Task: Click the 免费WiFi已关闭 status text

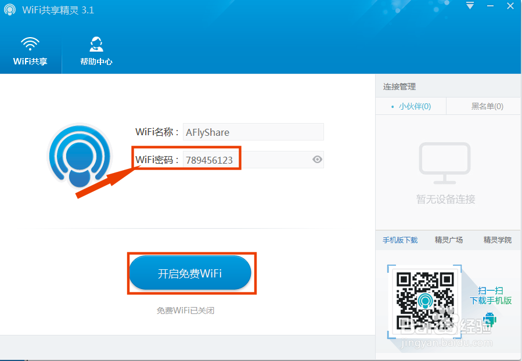Action: [x=185, y=311]
